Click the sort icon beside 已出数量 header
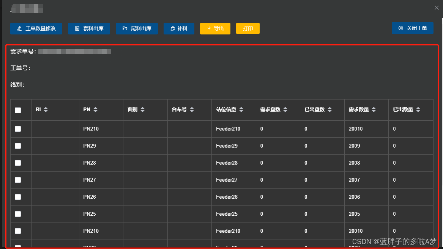Image resolution: width=443 pixels, height=249 pixels. (418, 109)
